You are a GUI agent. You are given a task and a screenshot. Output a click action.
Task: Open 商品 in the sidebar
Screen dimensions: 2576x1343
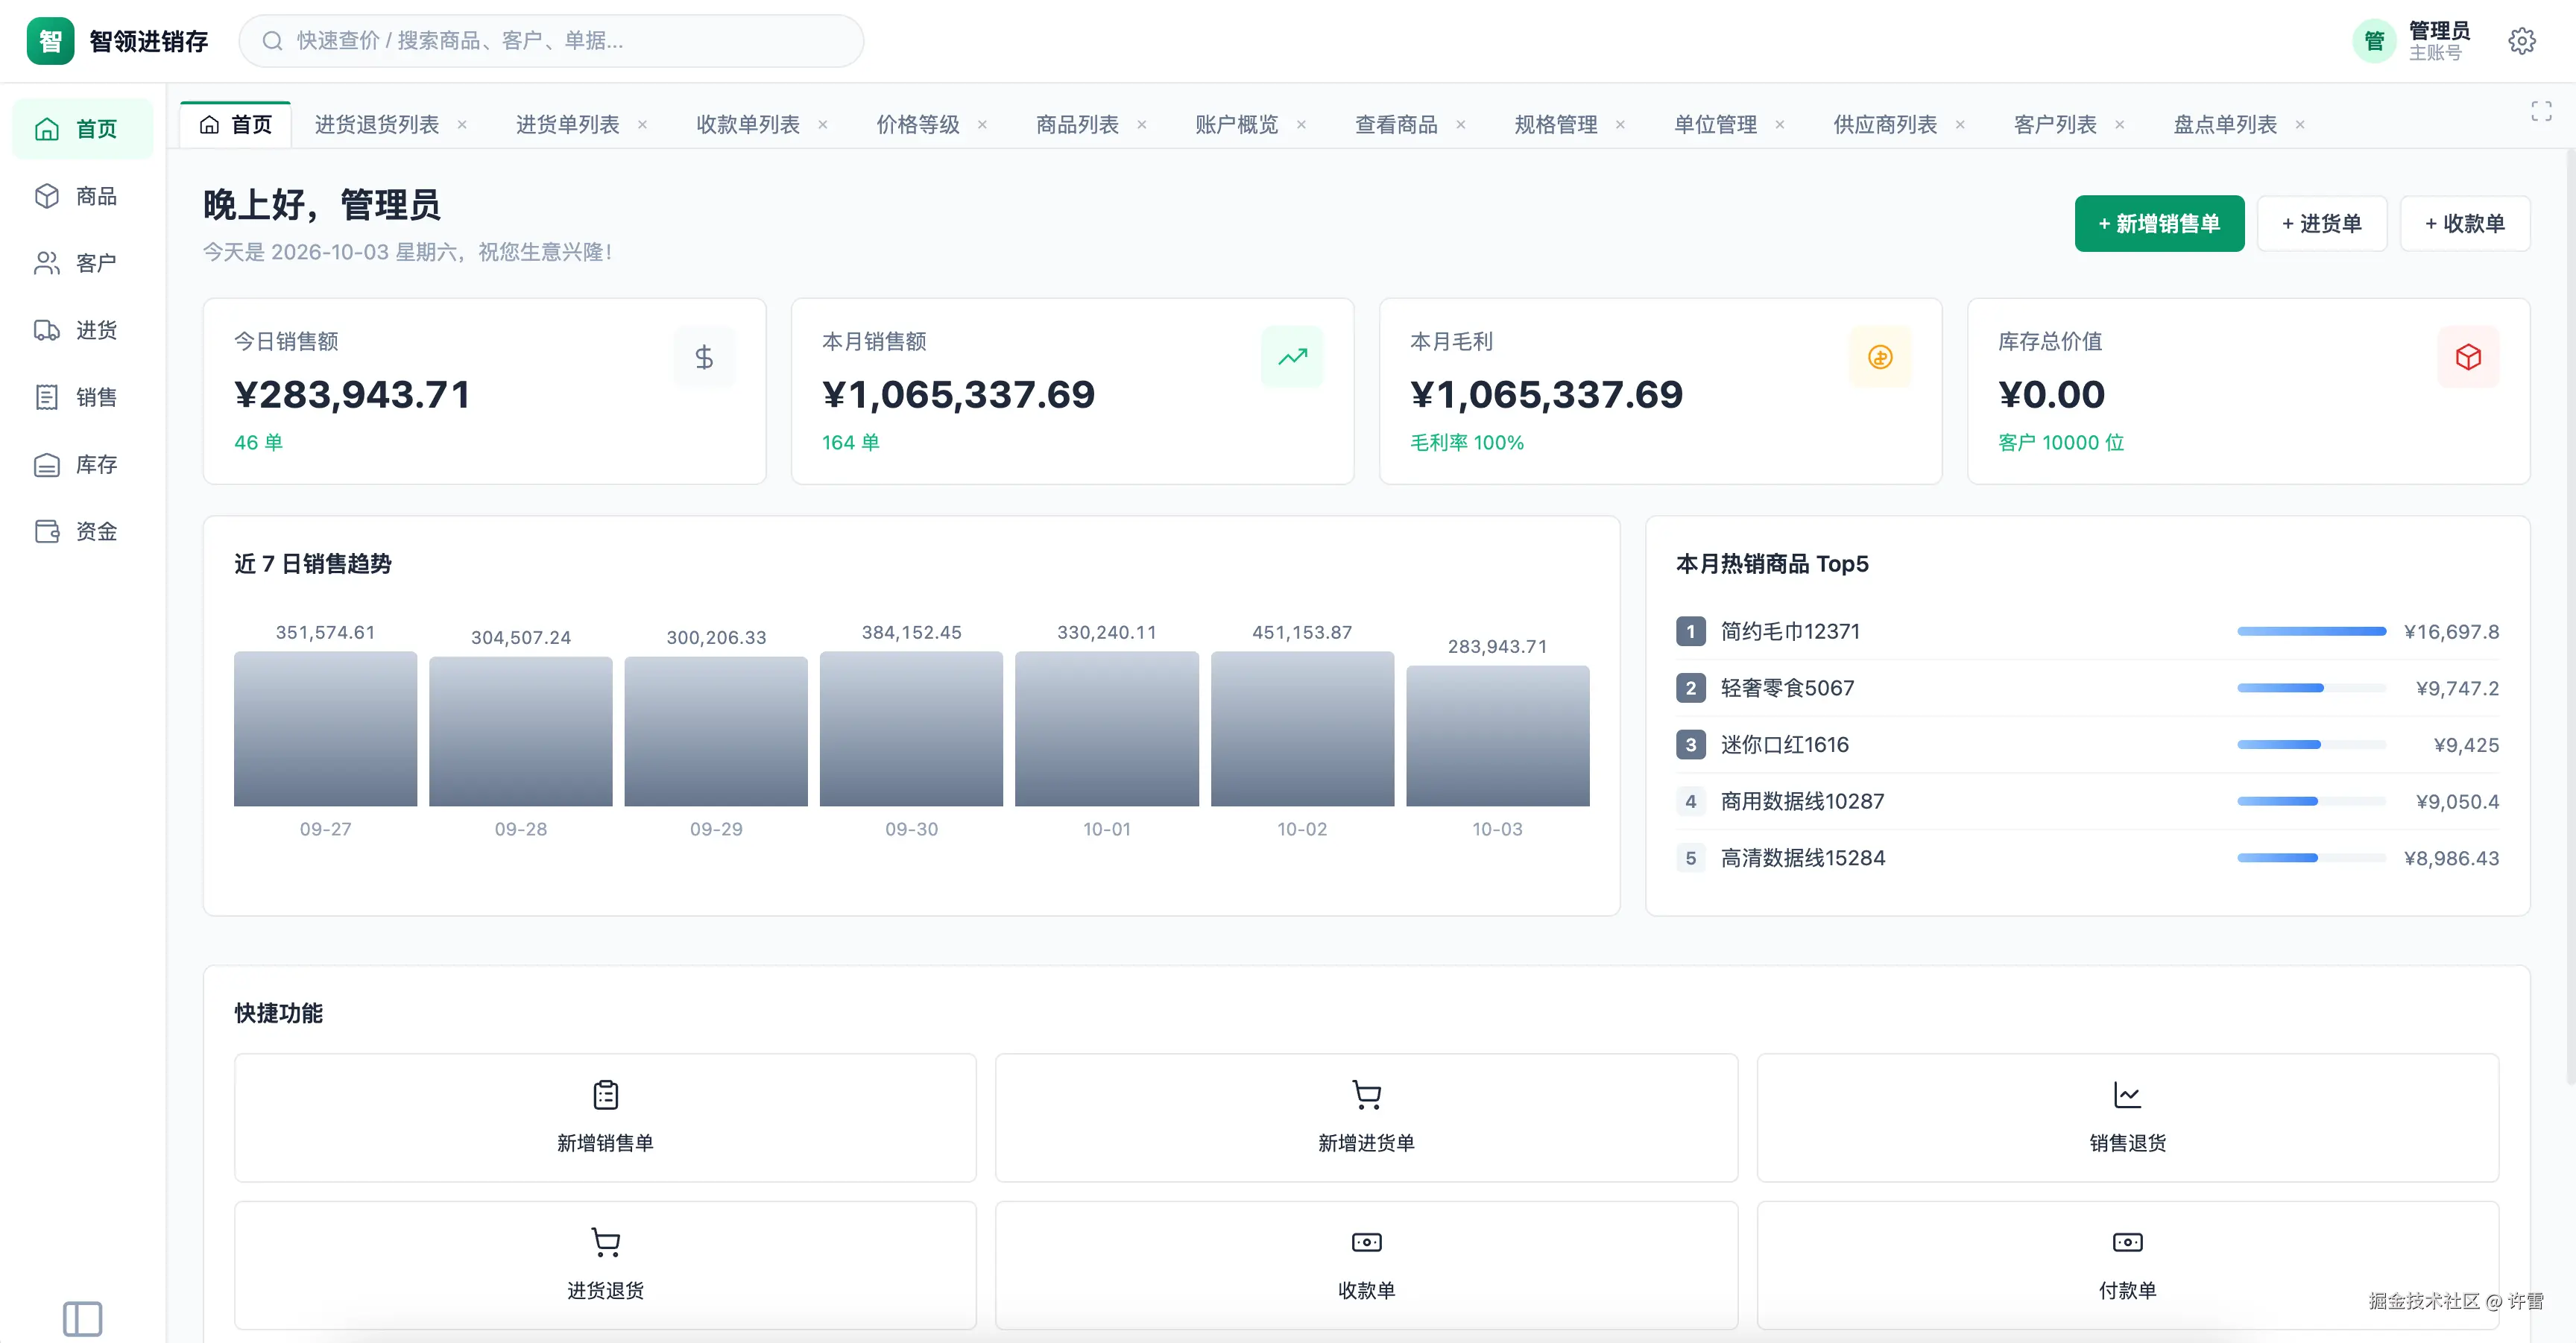tap(83, 196)
